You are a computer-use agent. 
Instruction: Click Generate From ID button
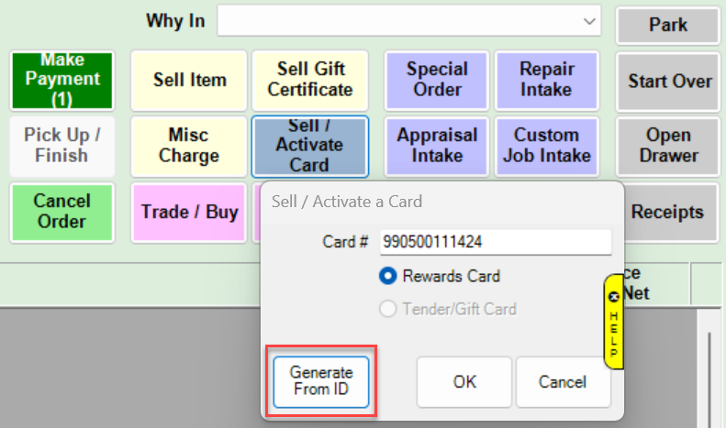pos(321,381)
